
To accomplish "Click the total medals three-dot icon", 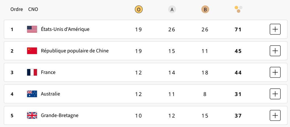I will (238, 9).
